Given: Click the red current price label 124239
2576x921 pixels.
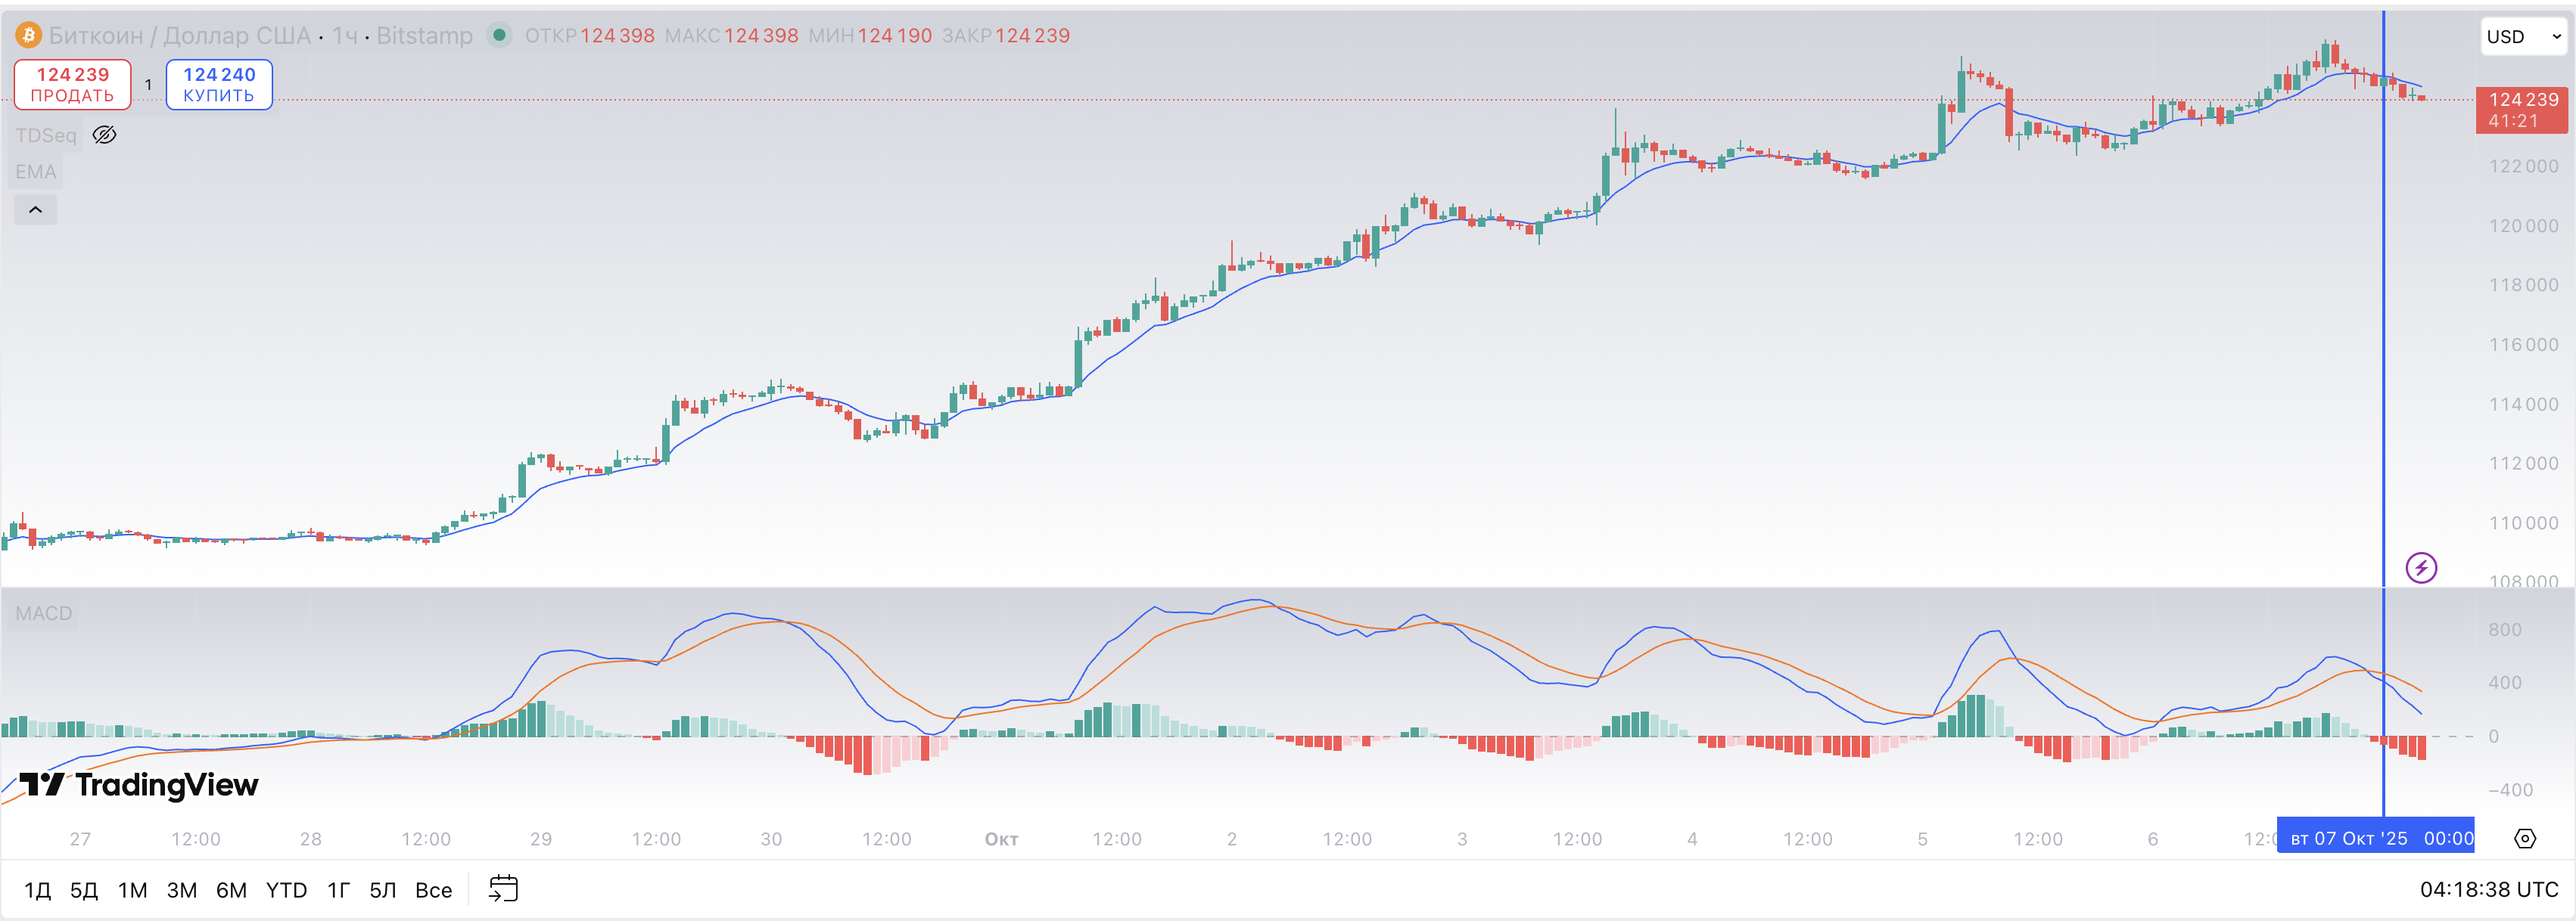Looking at the screenshot, I should point(2522,110).
